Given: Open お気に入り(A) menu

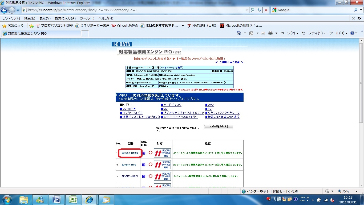Looking at the screenshot, I should click(65, 18).
